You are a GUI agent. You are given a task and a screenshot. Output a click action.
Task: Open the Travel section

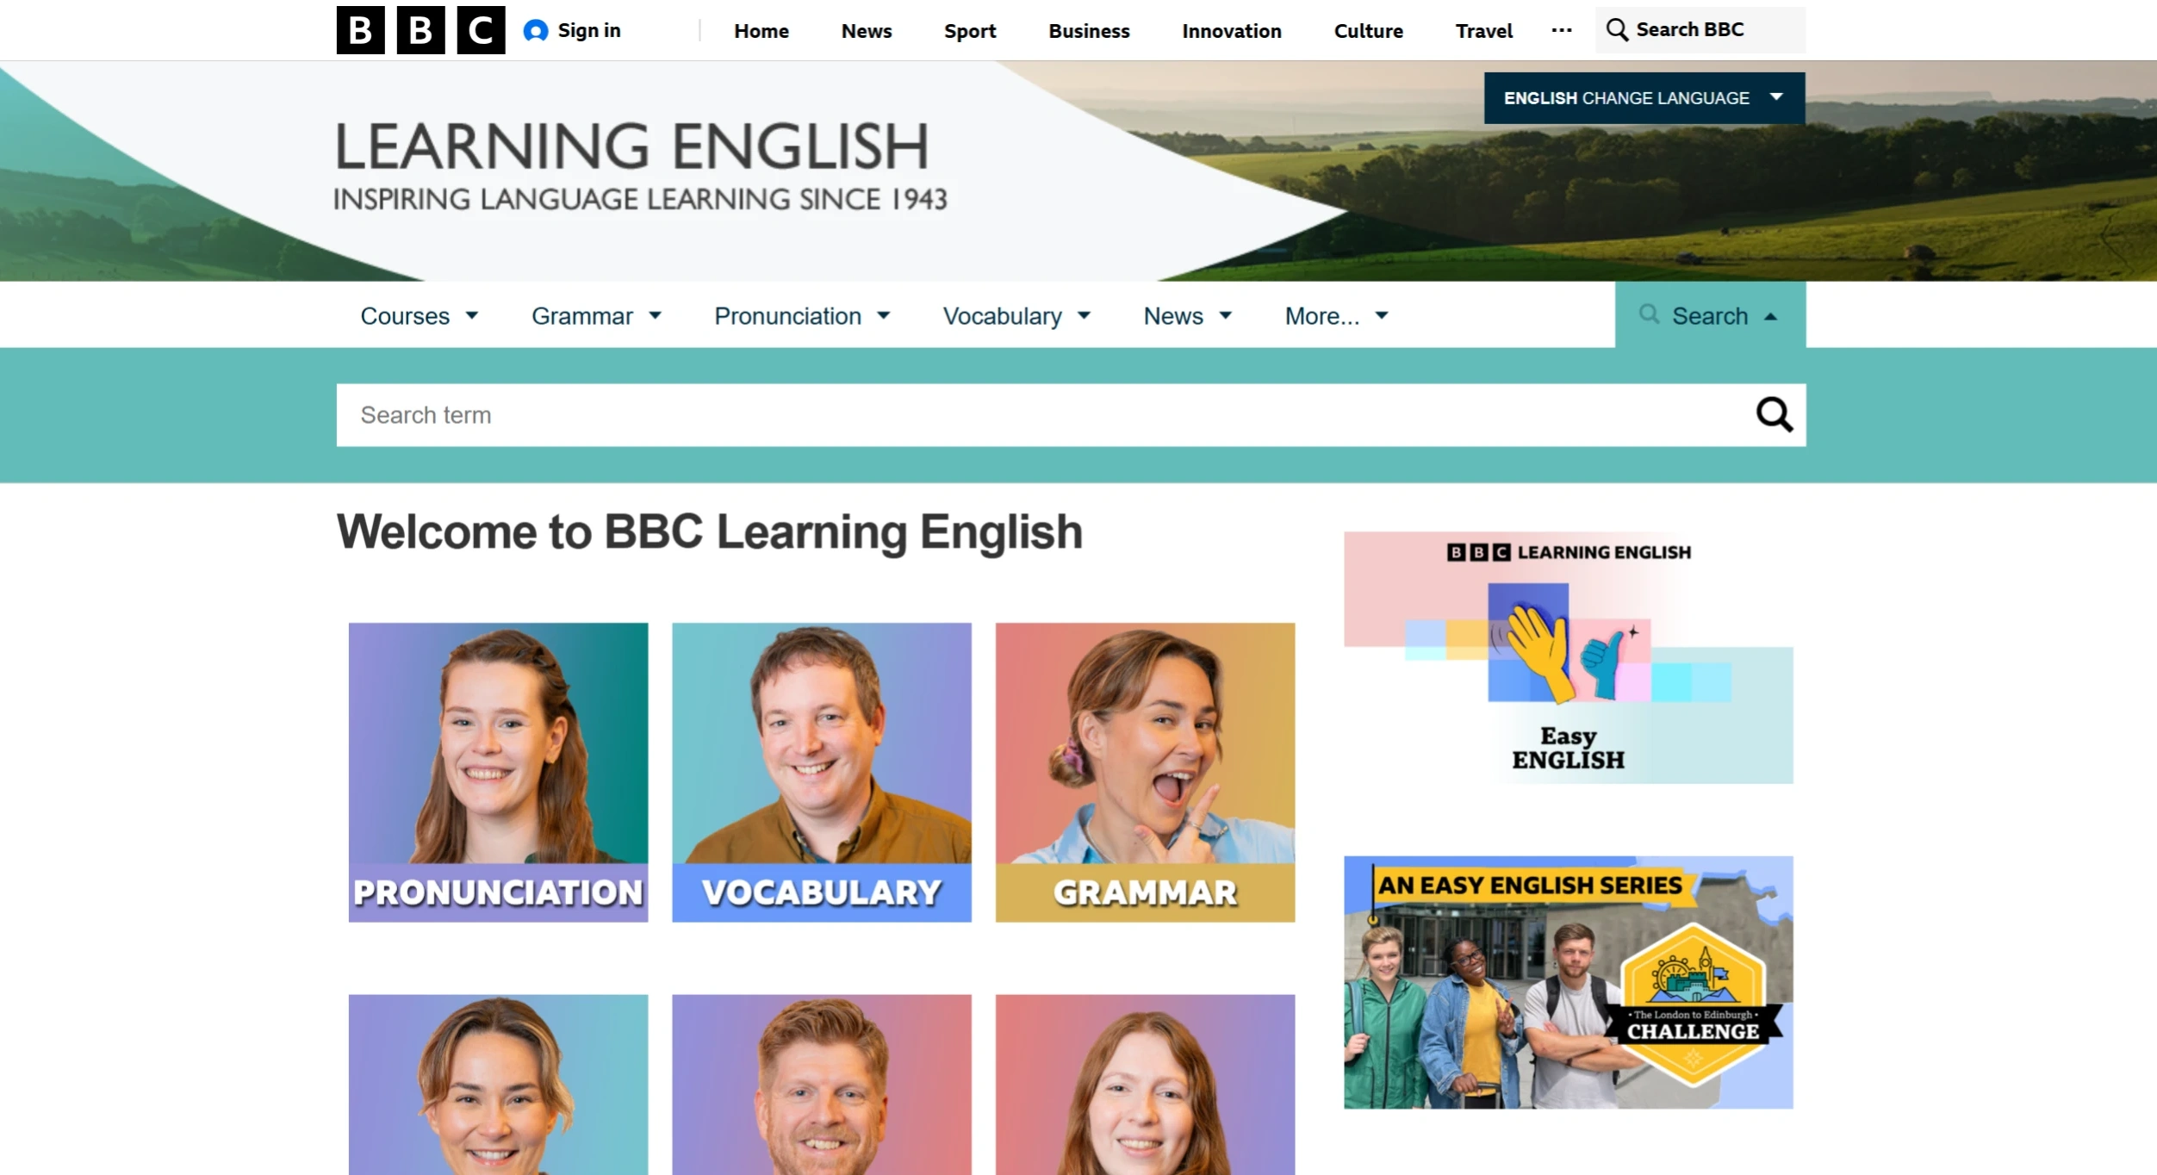coord(1483,31)
